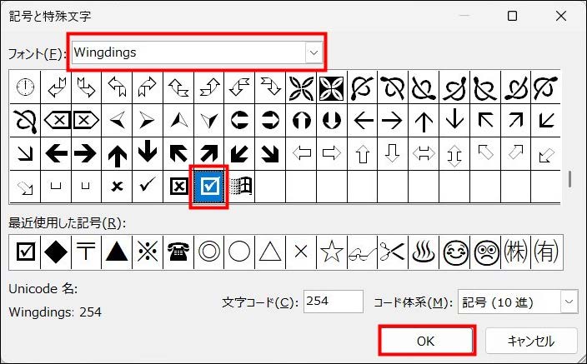Insert the recent checked box symbol
Viewport: 587px width, 364px height.
pos(25,252)
